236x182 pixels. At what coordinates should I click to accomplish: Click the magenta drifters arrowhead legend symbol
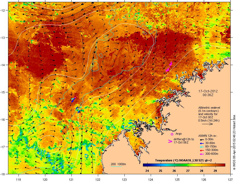[170, 141]
